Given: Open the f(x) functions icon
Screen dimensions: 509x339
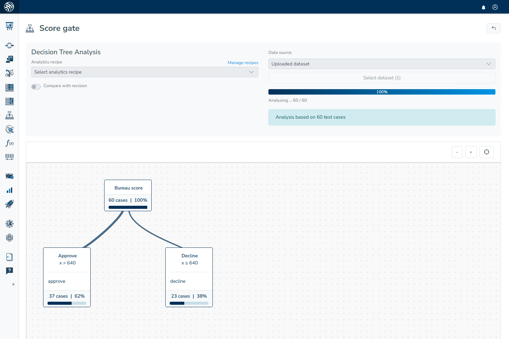Looking at the screenshot, I should [x=10, y=143].
